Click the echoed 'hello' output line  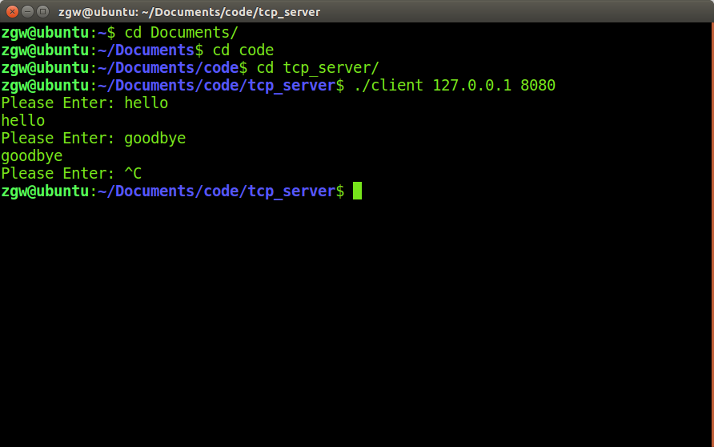[22, 121]
